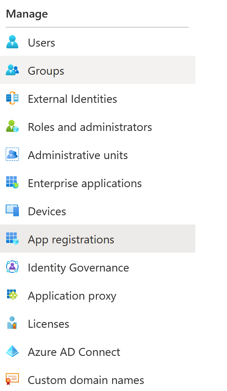
Task: Click the Identity Governance circular icon
Action: coord(12,267)
